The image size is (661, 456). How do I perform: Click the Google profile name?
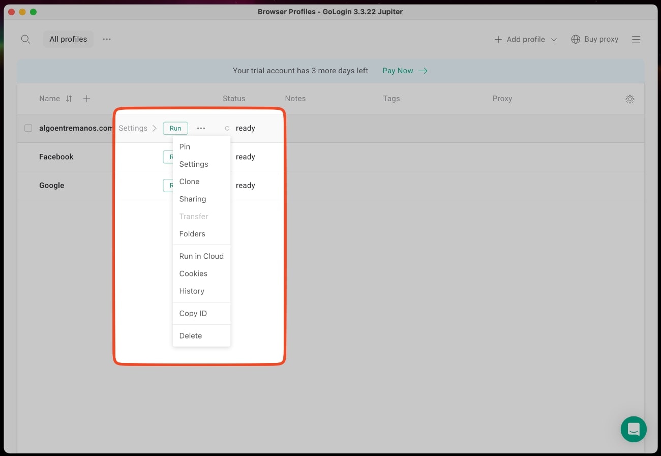pyautogui.click(x=52, y=186)
